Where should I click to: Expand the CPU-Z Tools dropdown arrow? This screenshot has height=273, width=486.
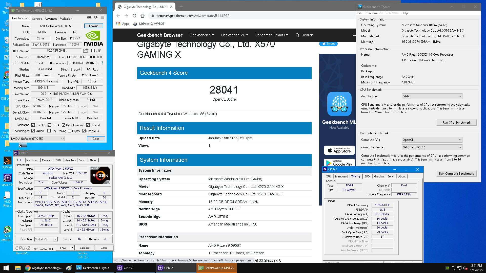(x=72, y=248)
